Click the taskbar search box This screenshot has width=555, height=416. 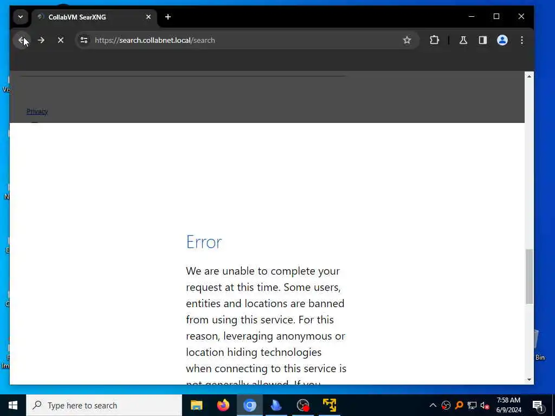[x=104, y=405]
